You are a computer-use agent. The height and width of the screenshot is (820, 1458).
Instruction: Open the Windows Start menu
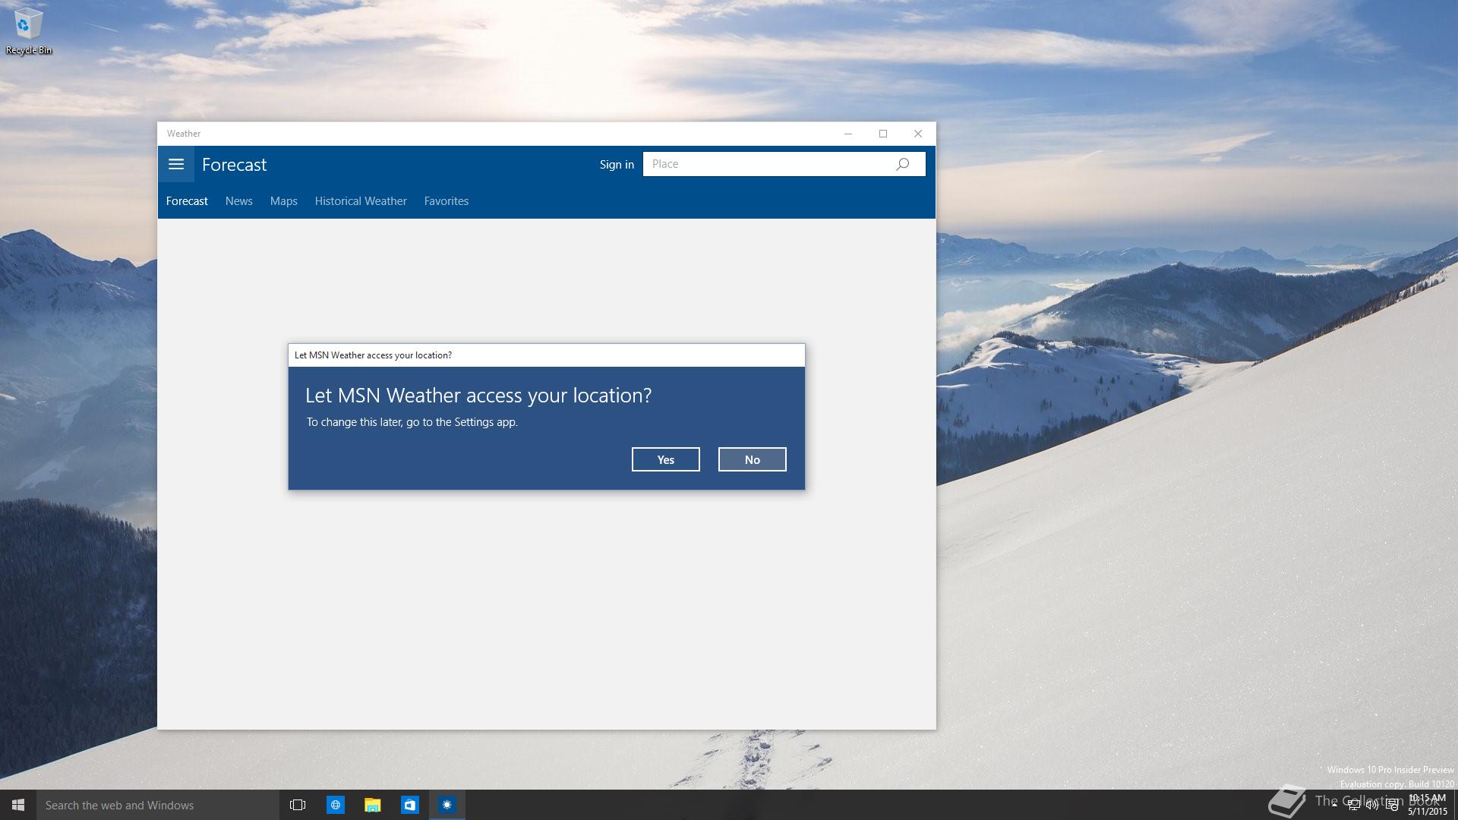[18, 805]
